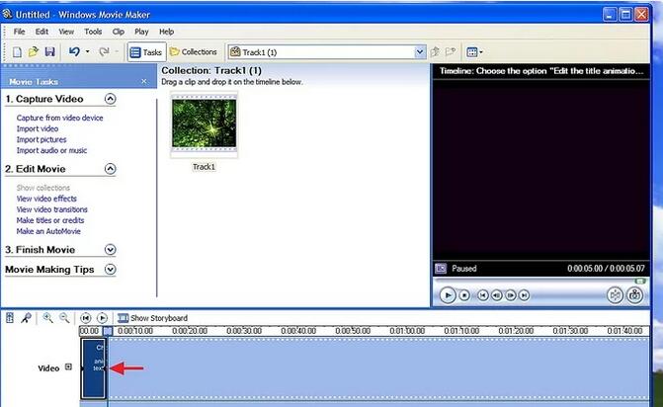Stop the preview playback
The image size is (663, 407).
click(464, 295)
